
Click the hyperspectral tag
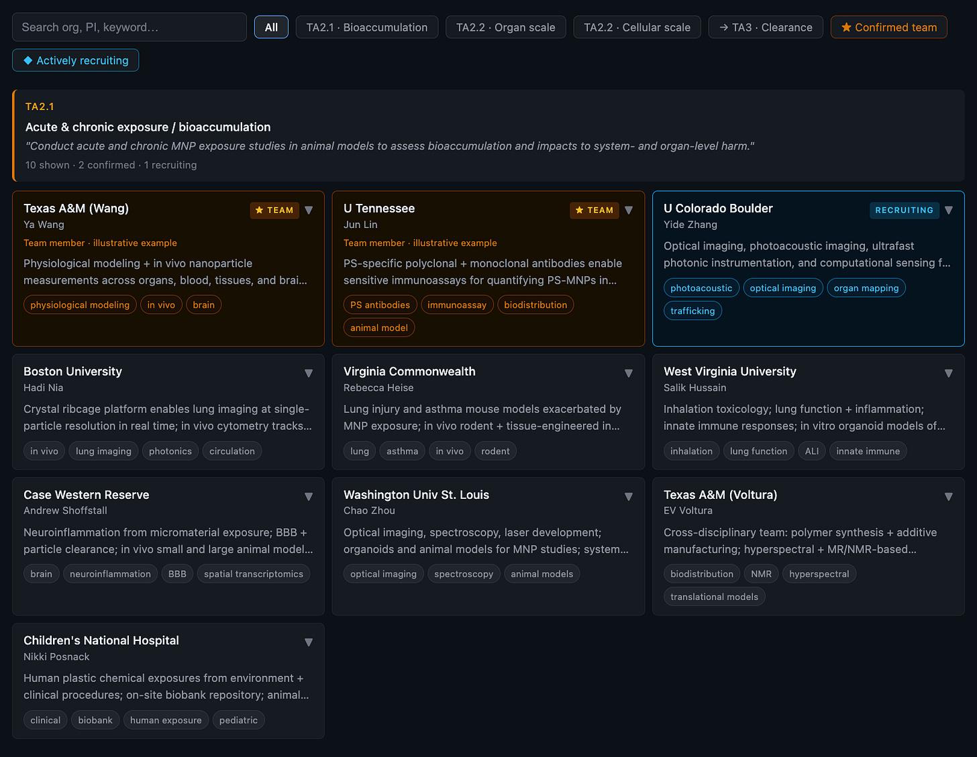click(x=819, y=574)
